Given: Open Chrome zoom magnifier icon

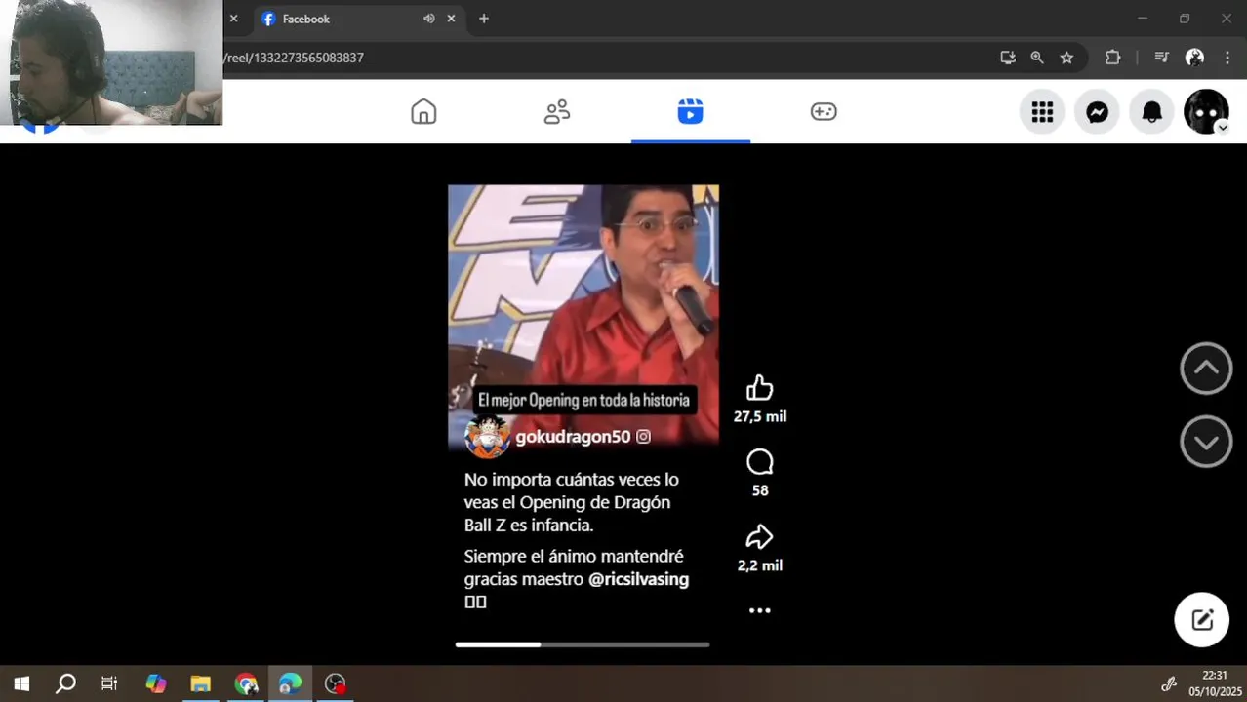Looking at the screenshot, I should (1037, 58).
